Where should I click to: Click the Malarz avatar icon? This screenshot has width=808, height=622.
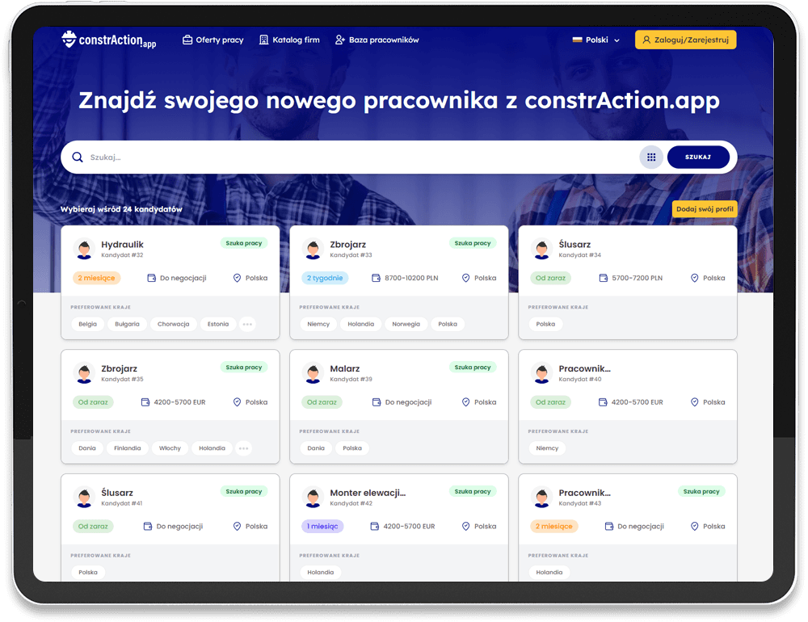pyautogui.click(x=314, y=372)
